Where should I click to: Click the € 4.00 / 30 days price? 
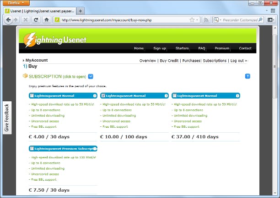[x=49, y=137]
